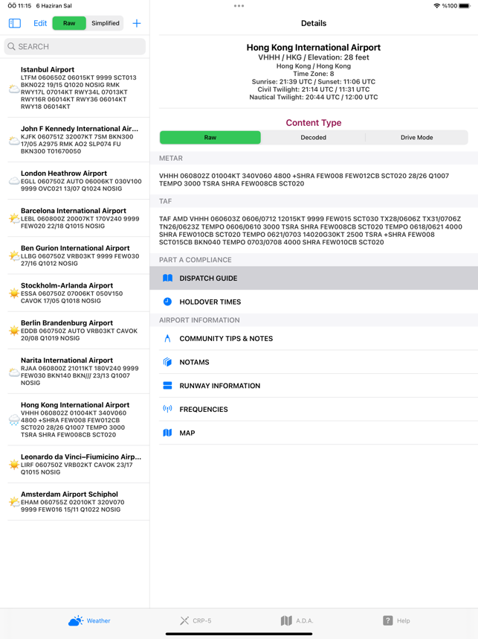Open NOTAMs cube icon
This screenshot has height=639, width=478.
167,362
